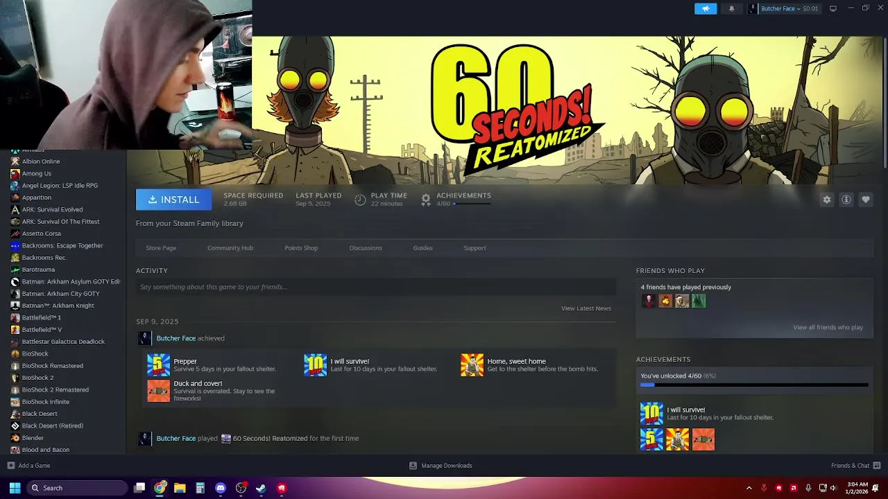888x499 pixels.
Task: Select Assetto Corsa in library
Action: 41,234
